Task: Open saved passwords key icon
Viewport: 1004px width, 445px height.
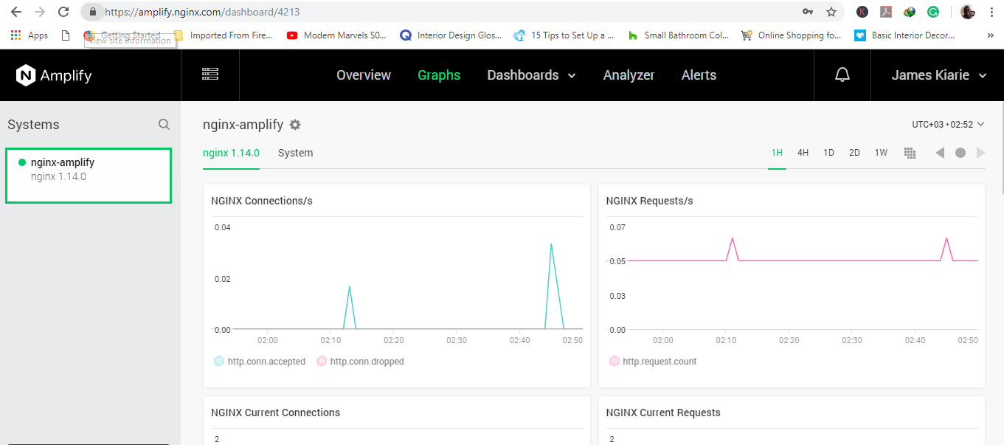Action: point(808,12)
